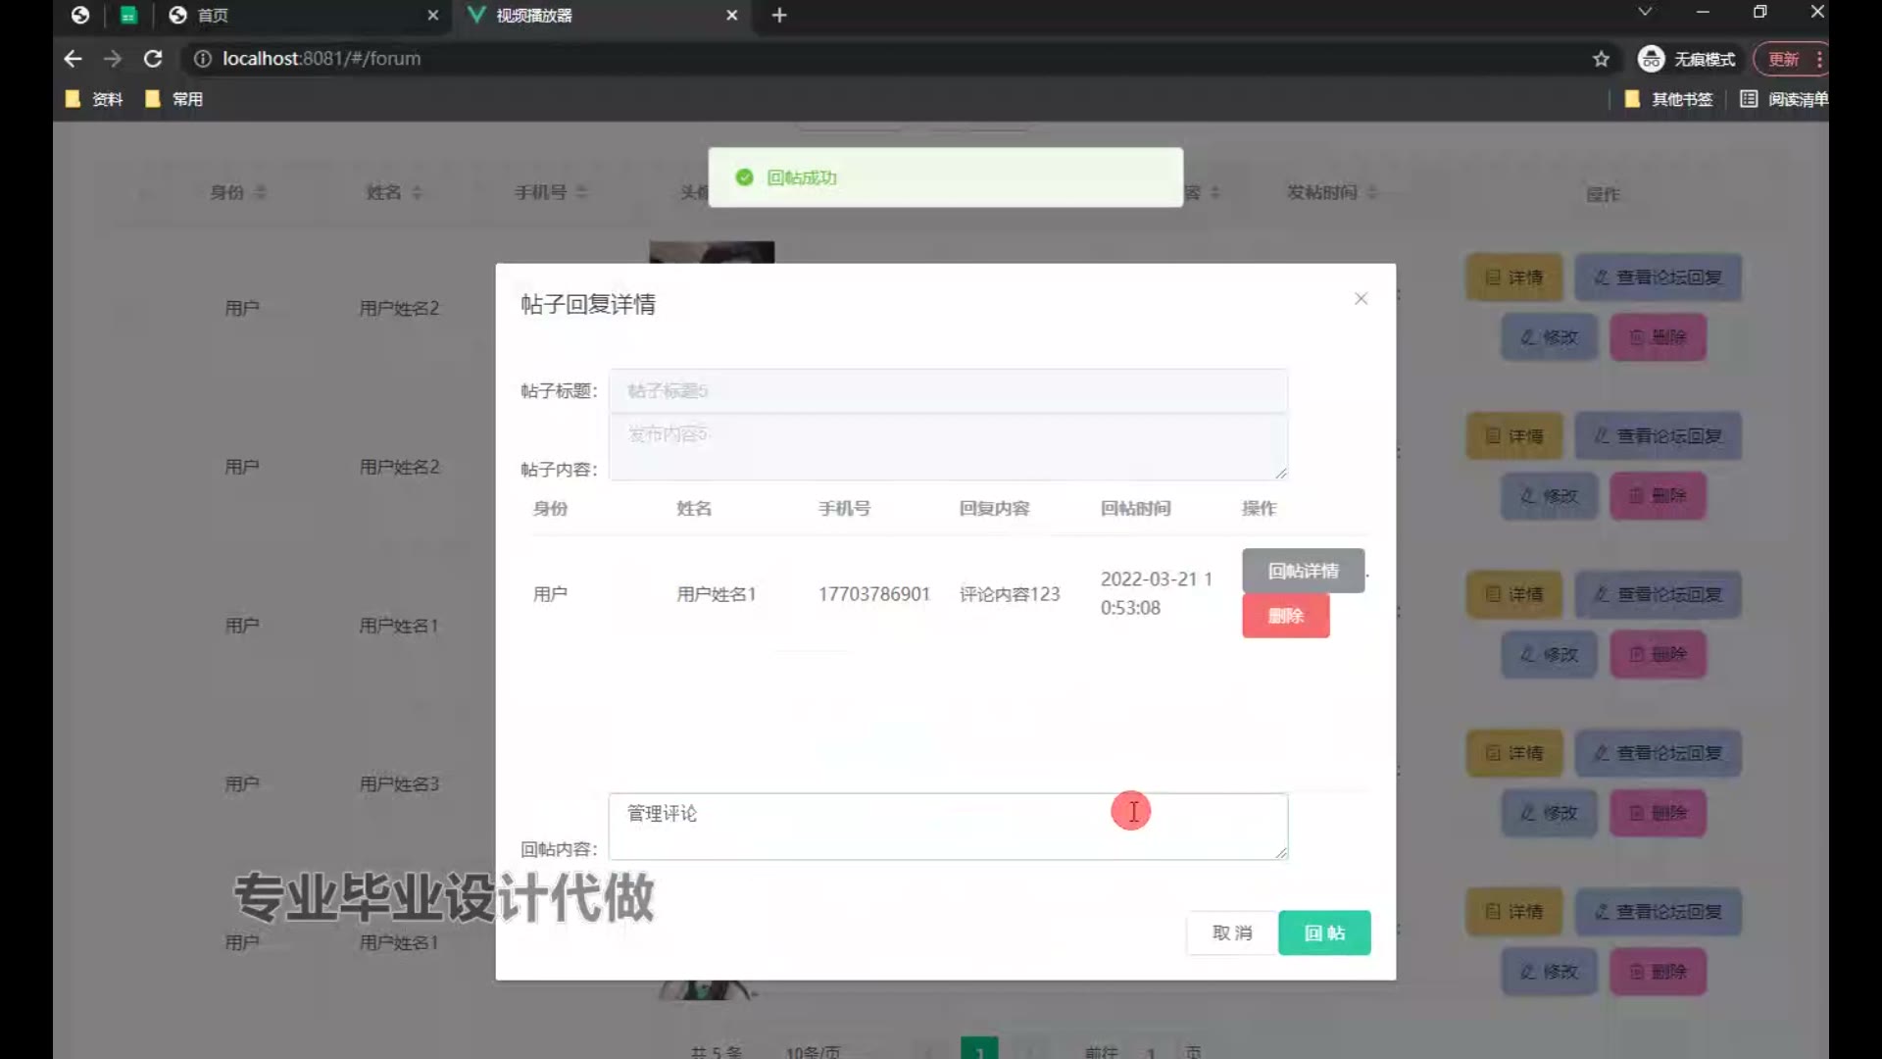
Task: Click the green 回帖 submit button
Action: point(1323,933)
